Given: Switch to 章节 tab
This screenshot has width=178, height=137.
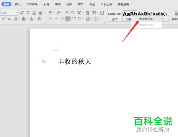Looking at the screenshot, I should (81, 4).
